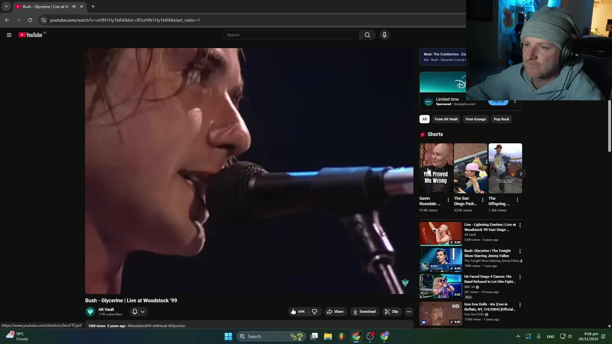
Task: Open Next: The Cranberries mix panel
Action: (x=443, y=57)
